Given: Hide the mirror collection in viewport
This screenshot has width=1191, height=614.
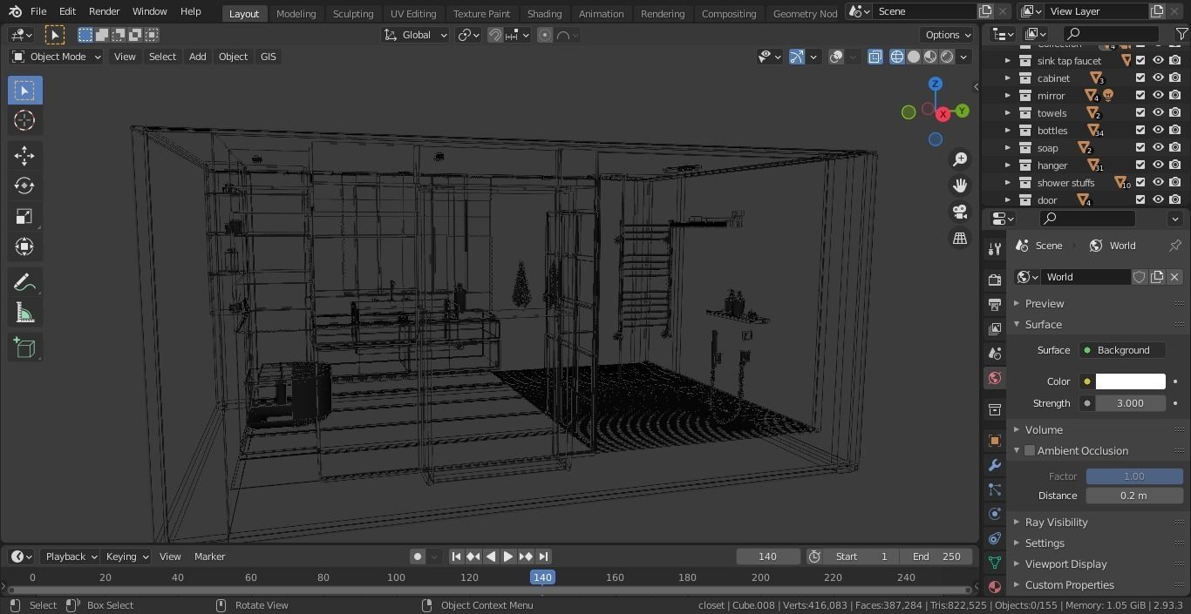Looking at the screenshot, I should [1158, 96].
